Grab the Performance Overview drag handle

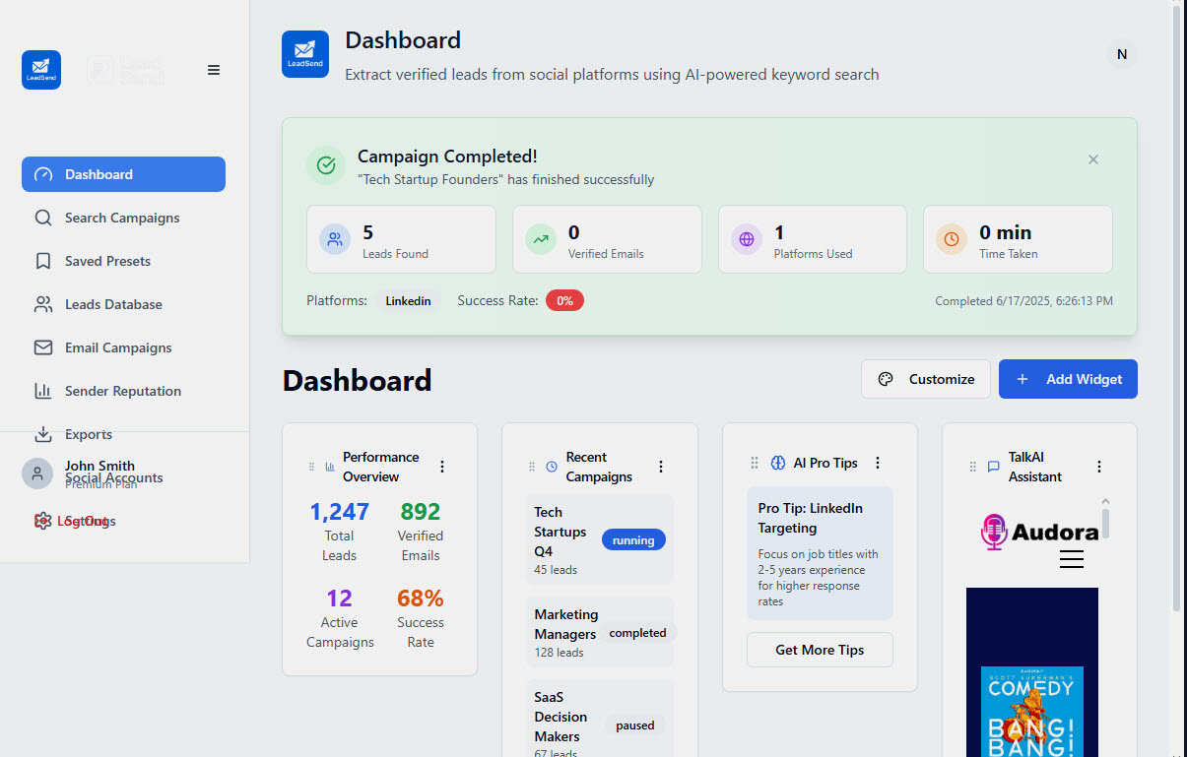point(312,467)
